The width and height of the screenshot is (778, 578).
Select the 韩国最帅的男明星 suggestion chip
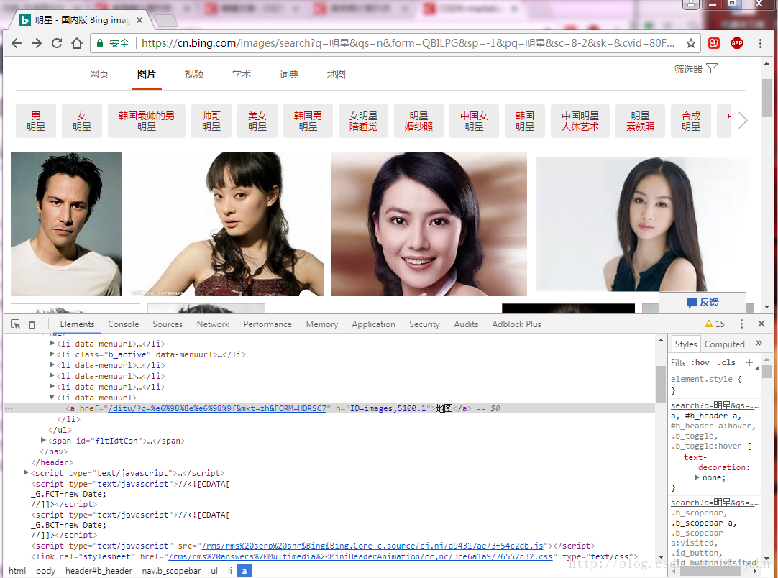pyautogui.click(x=147, y=121)
